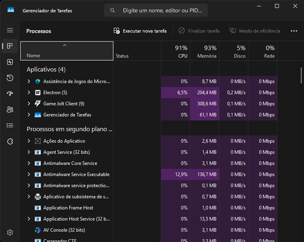This screenshot has width=304, height=242.
Task: Open the Users page in sidebar
Action: (x=10, y=110)
